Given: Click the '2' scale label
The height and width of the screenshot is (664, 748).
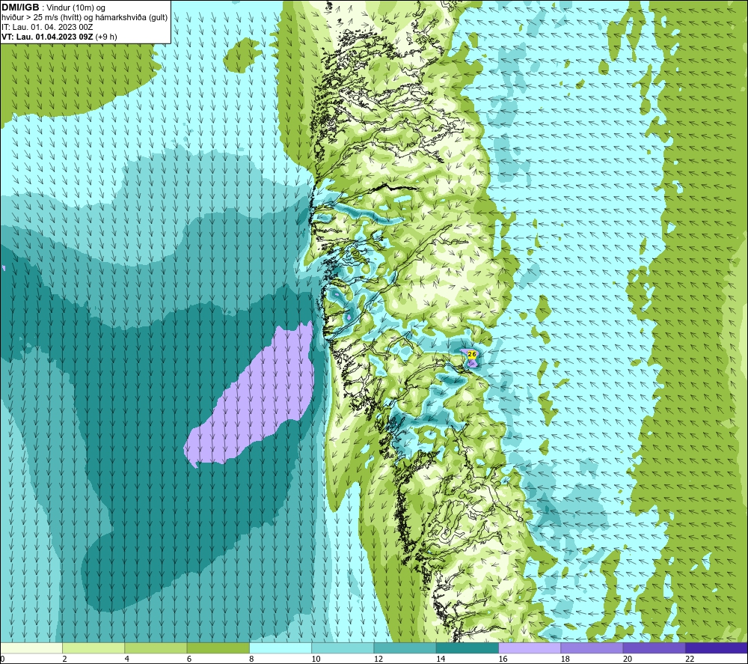Looking at the screenshot, I should pos(64,659).
